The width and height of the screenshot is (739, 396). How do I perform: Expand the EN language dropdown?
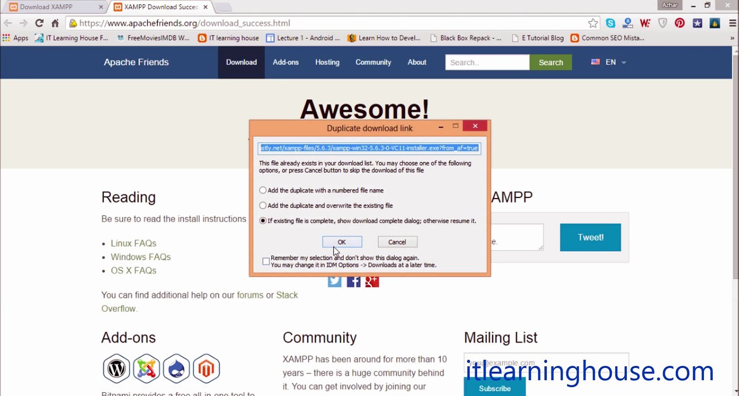click(609, 62)
